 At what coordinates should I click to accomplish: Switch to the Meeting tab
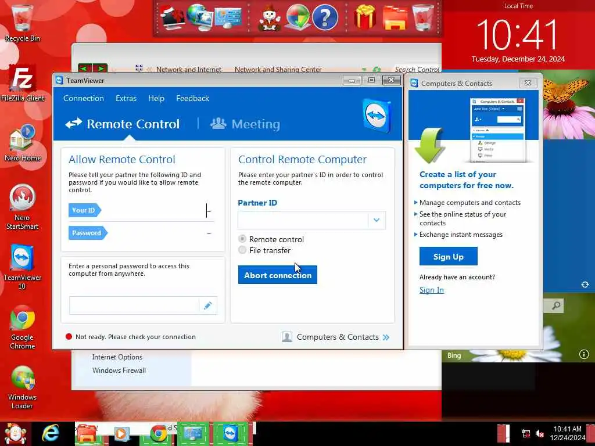pos(245,124)
